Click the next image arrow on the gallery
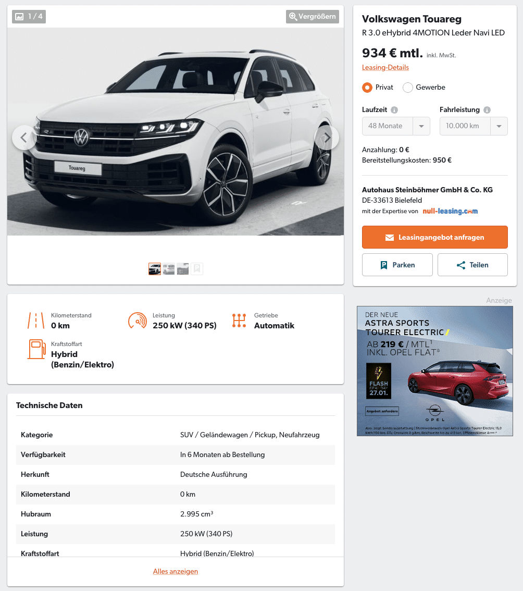The height and width of the screenshot is (591, 523). 327,138
